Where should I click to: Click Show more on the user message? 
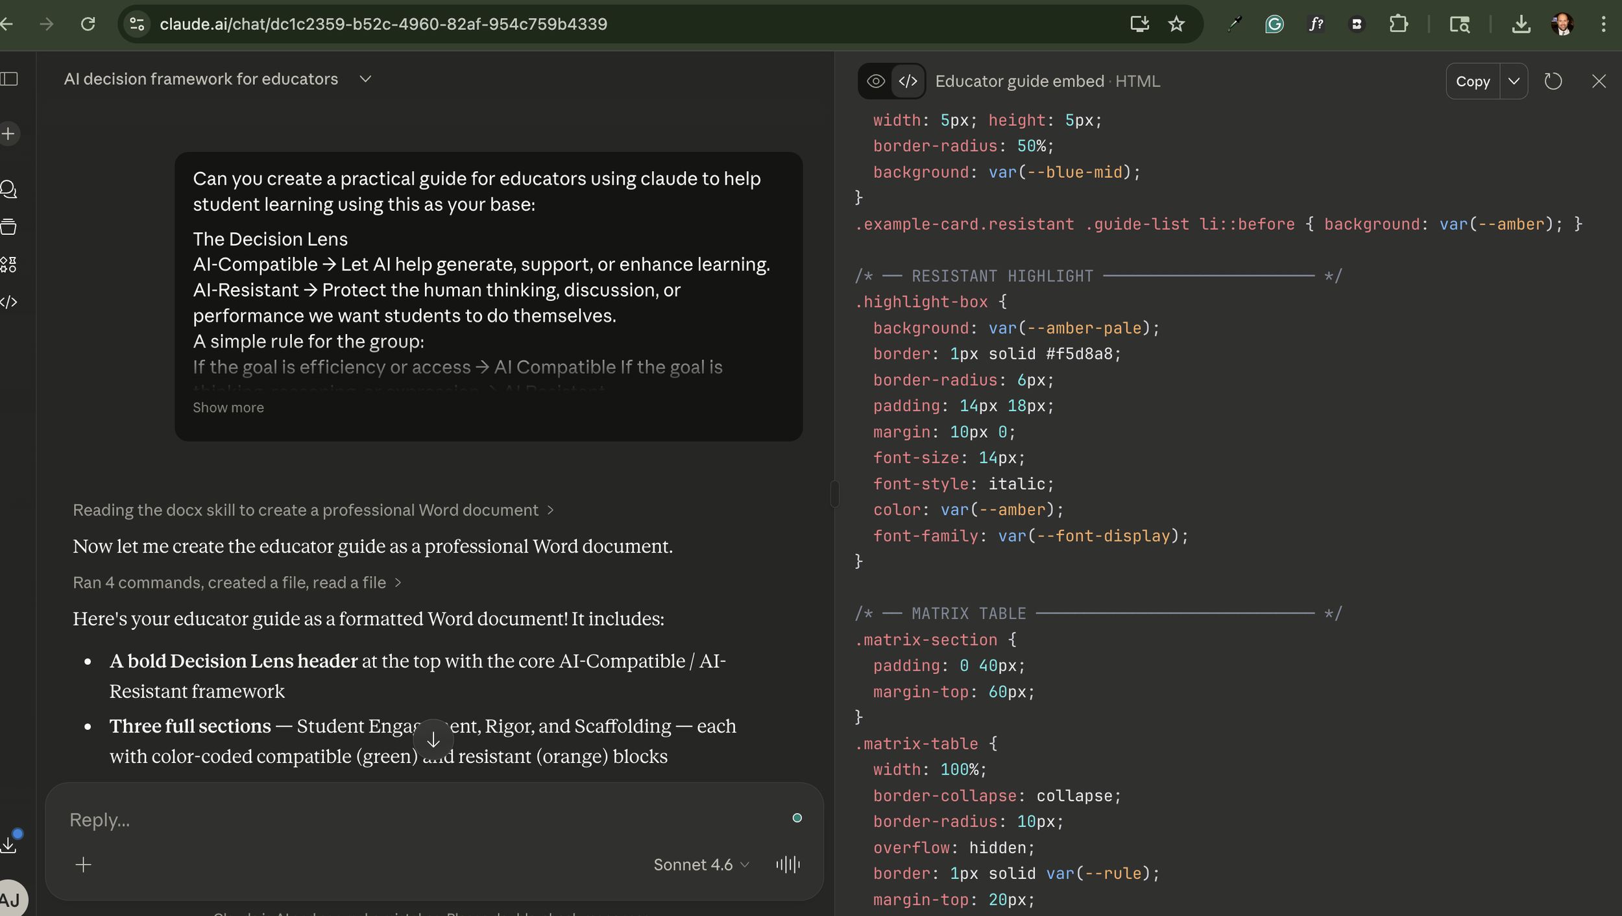(228, 407)
